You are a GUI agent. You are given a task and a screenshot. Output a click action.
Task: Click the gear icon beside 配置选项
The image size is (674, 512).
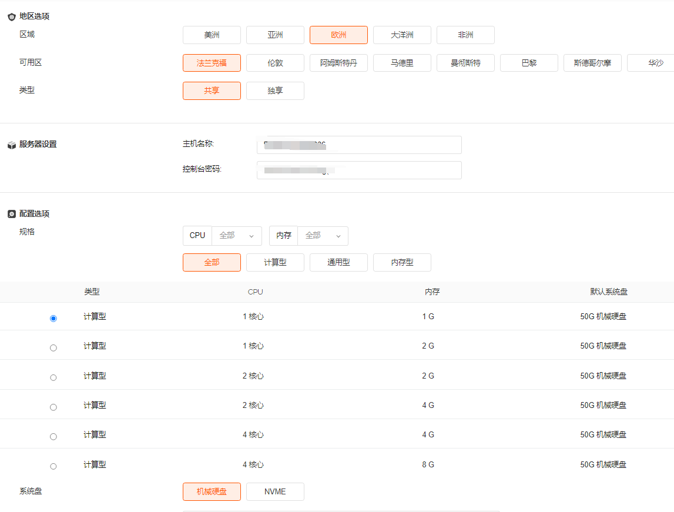coord(11,214)
